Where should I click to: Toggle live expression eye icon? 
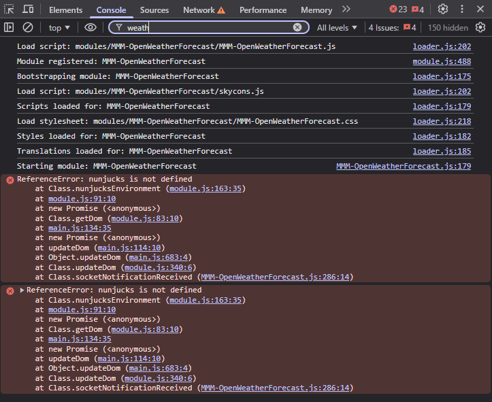point(91,27)
